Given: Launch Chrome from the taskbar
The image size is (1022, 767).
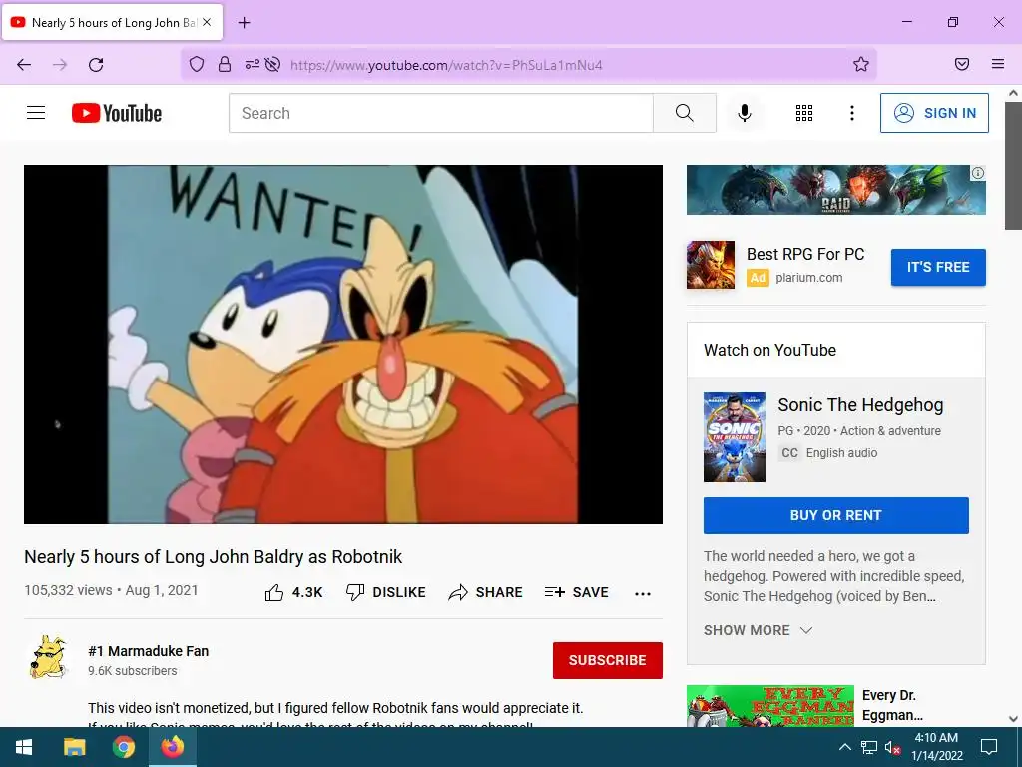Looking at the screenshot, I should point(123,747).
